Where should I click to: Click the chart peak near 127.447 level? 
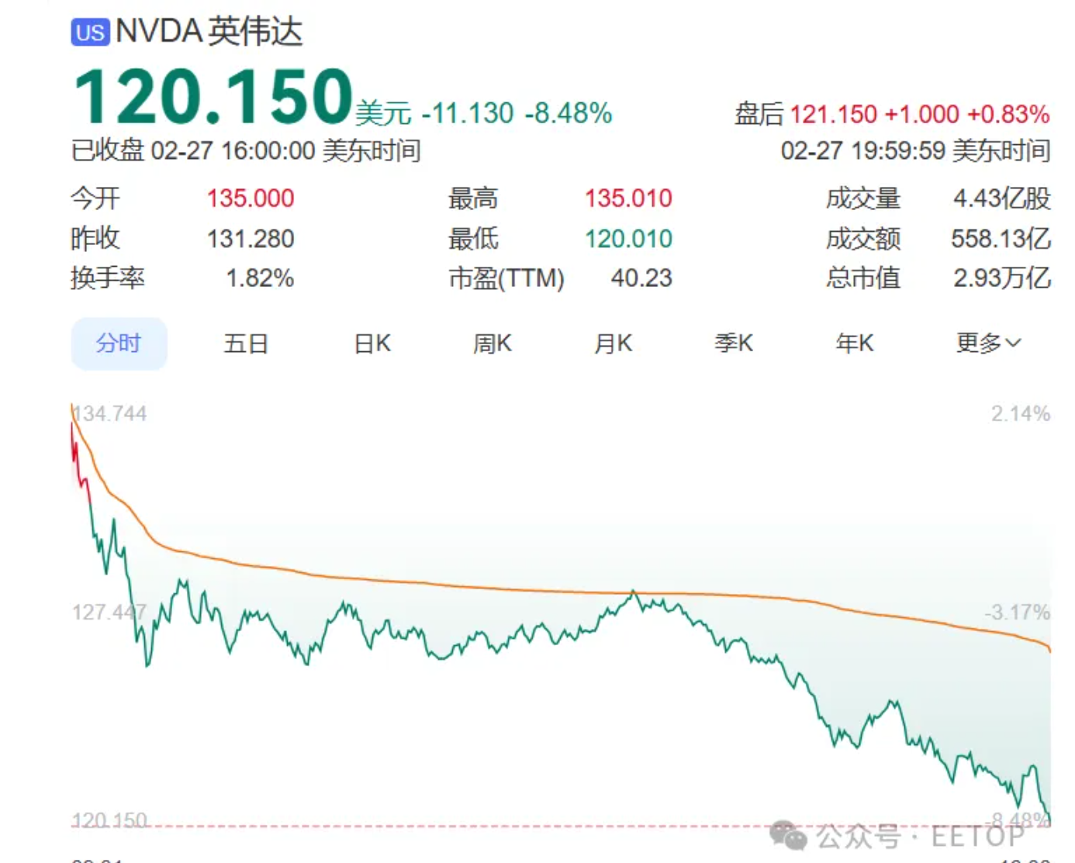click(634, 593)
